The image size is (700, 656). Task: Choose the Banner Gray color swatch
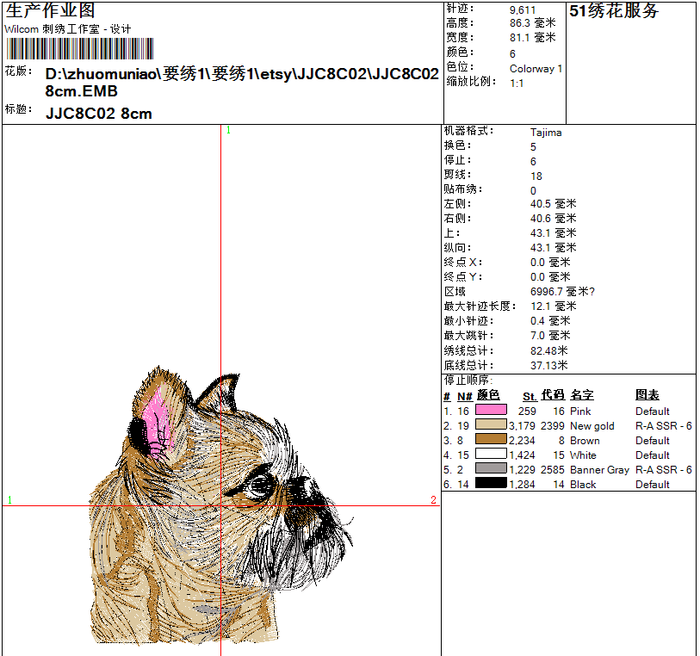(491, 469)
